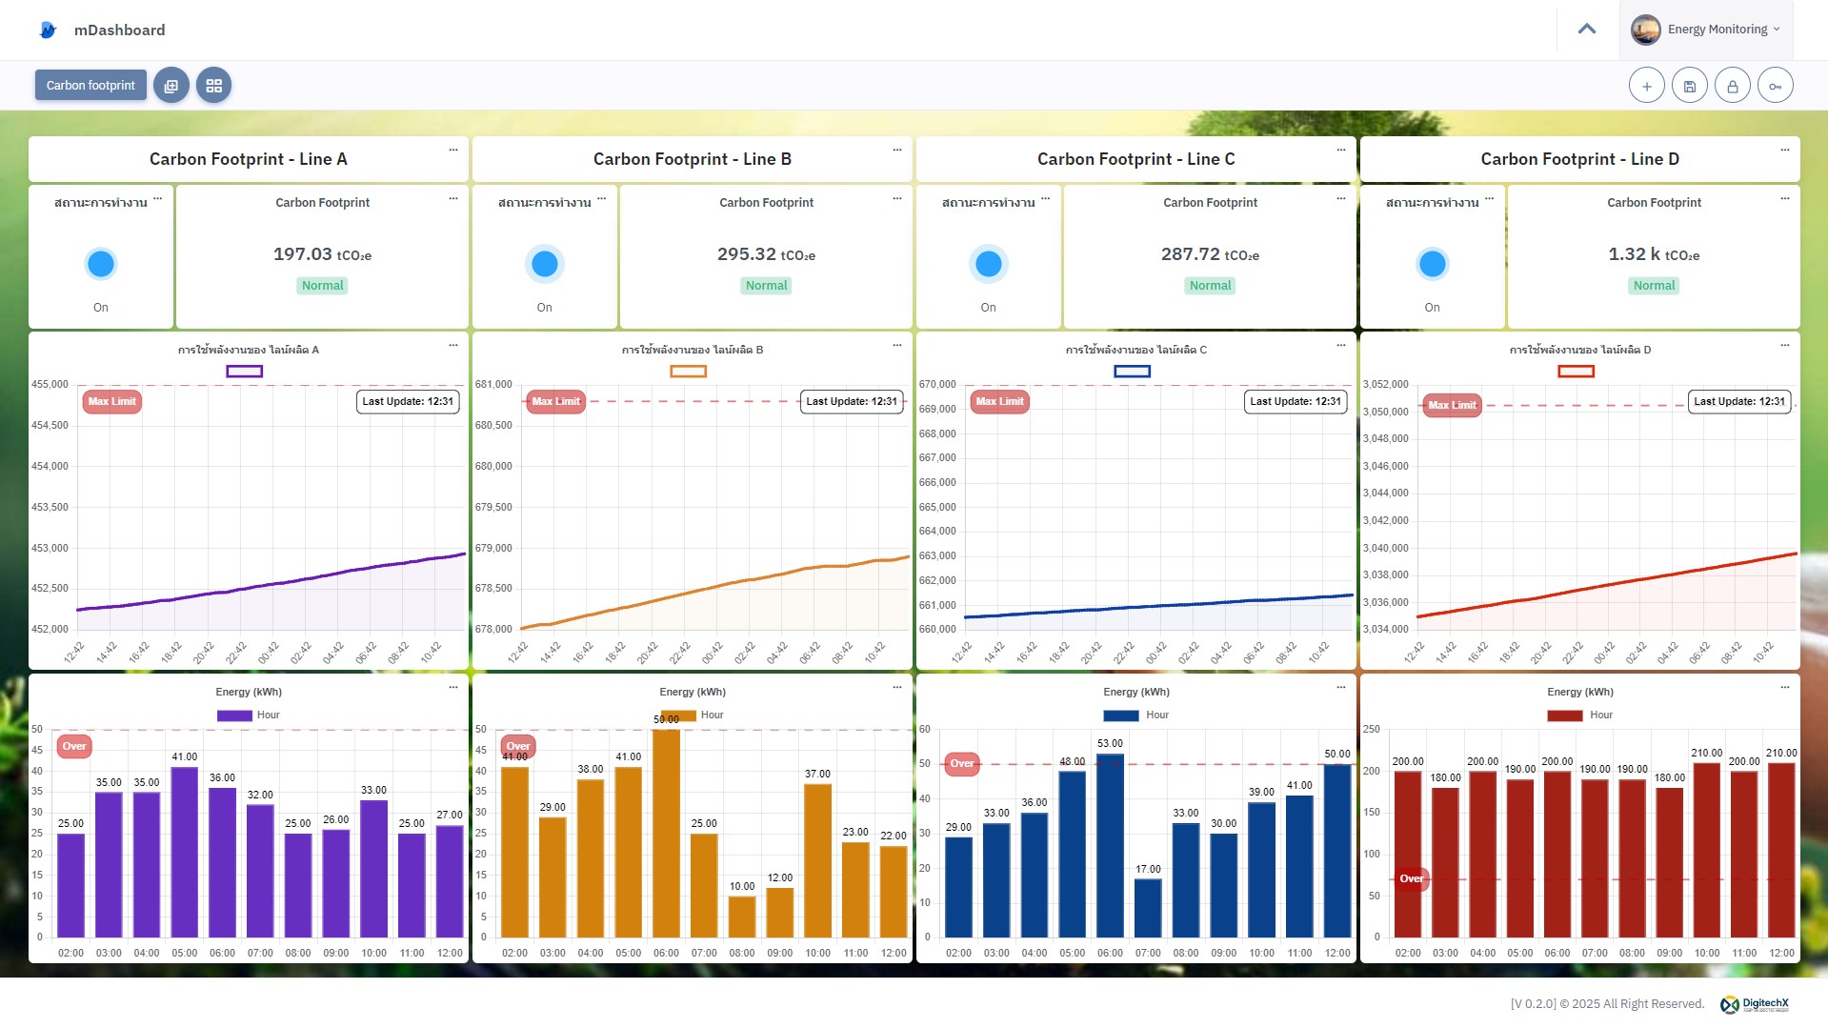Save dashboard using the floppy disk icon

pos(1689,86)
